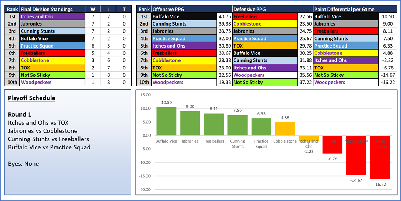Click the underlined Playoff Schedule heading
The height and width of the screenshot is (201, 401).
point(31,98)
